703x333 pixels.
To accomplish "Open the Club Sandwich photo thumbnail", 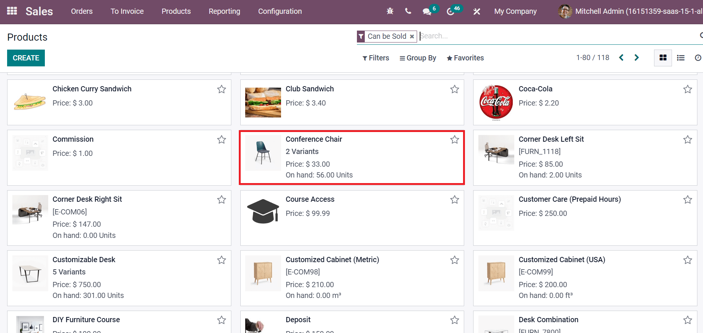I will click(x=263, y=103).
